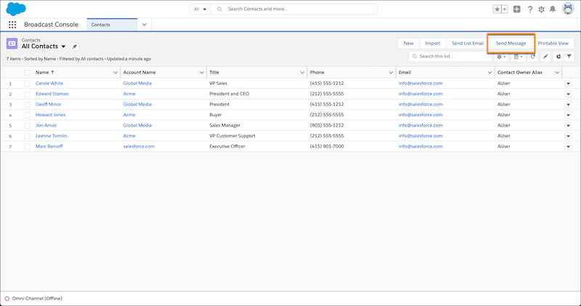Viewport: 581px width, 306px height.
Task: Open the Account Name column menu
Action: pos(202,73)
